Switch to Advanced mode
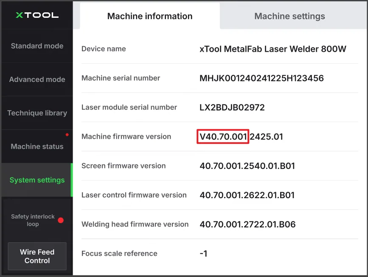Screen dimensions: 368x277 [37, 79]
